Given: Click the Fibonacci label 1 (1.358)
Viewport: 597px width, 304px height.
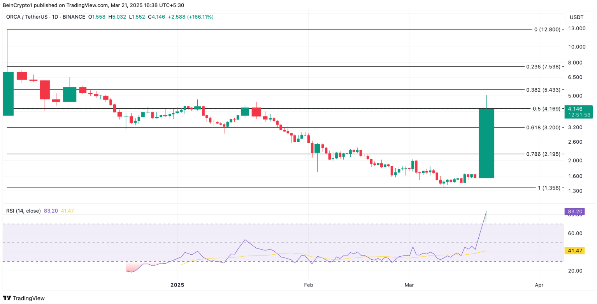Looking at the screenshot, I should tap(549, 188).
